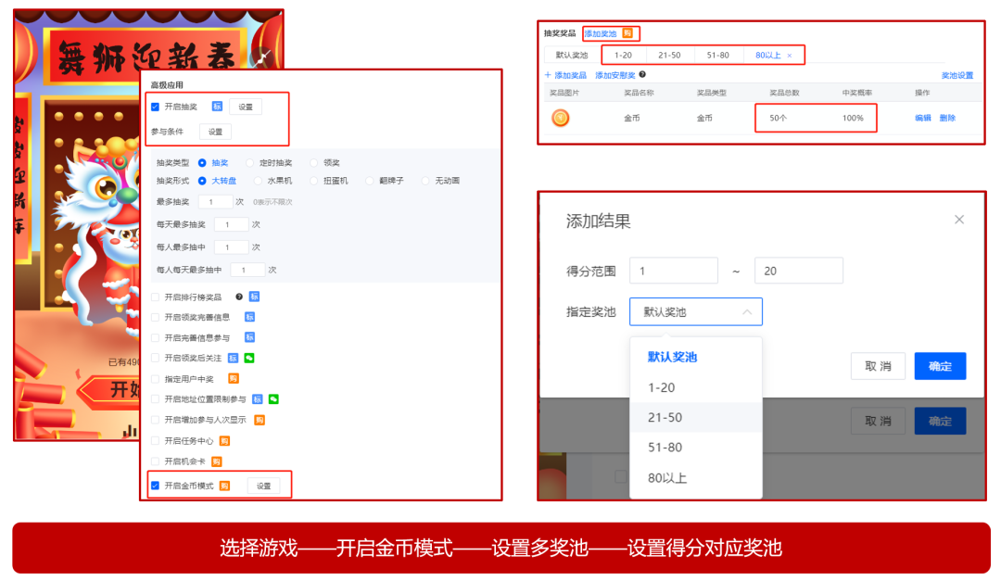The image size is (1001, 581).
Task: Choose the 扭蛋机 lottery style
Action: point(314,181)
